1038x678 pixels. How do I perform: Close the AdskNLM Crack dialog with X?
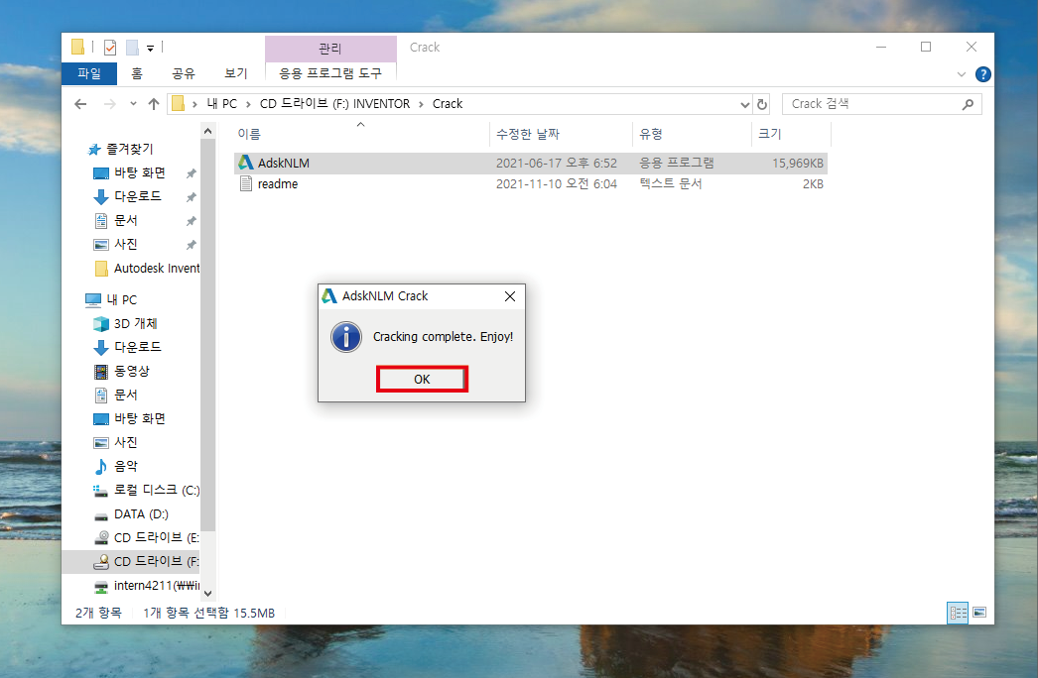[510, 296]
